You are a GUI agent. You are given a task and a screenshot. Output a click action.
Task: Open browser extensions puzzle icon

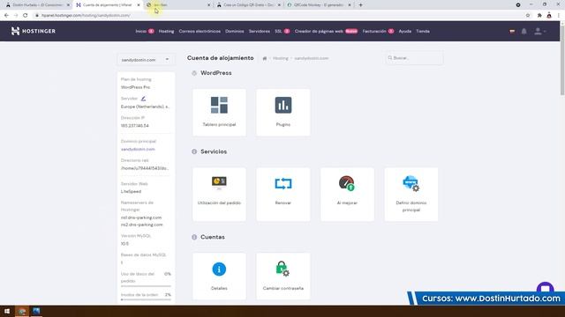(539, 16)
